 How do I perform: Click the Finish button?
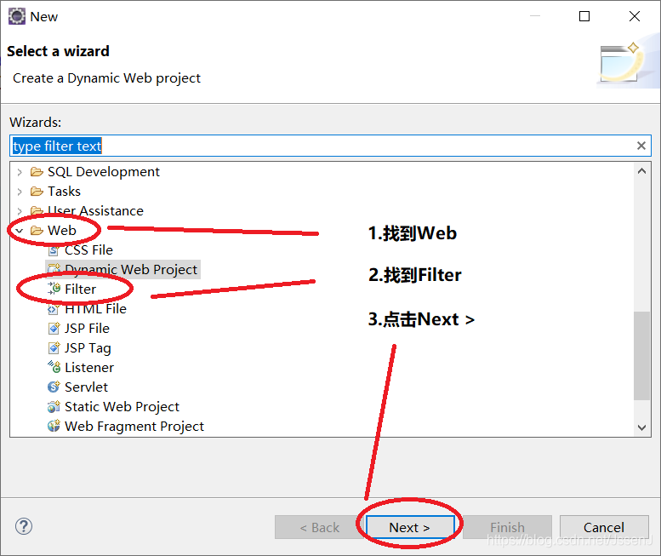pos(507,527)
